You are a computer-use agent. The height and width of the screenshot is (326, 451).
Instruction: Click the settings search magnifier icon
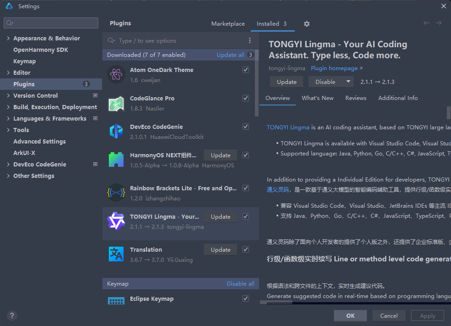[x=10, y=23]
